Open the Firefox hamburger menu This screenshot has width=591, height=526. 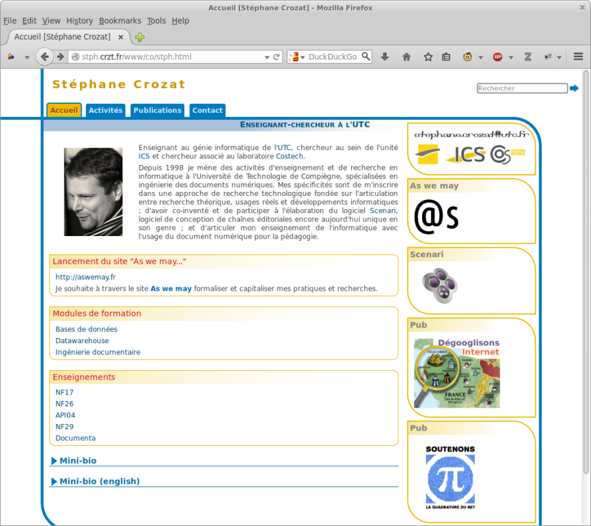pyautogui.click(x=579, y=57)
